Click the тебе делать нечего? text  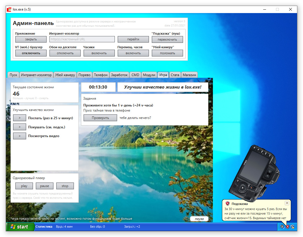click(135, 118)
